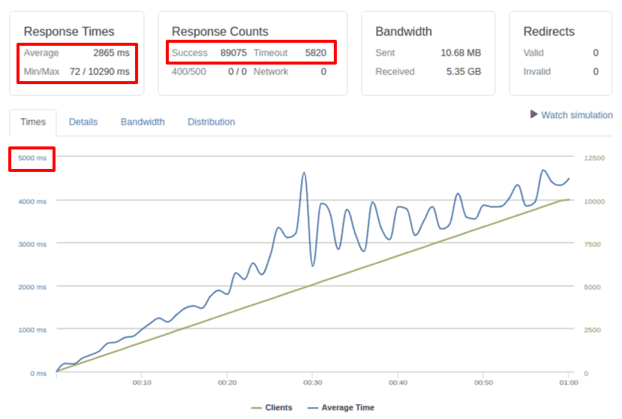
Task: Click the Redirects card heading
Action: [548, 32]
